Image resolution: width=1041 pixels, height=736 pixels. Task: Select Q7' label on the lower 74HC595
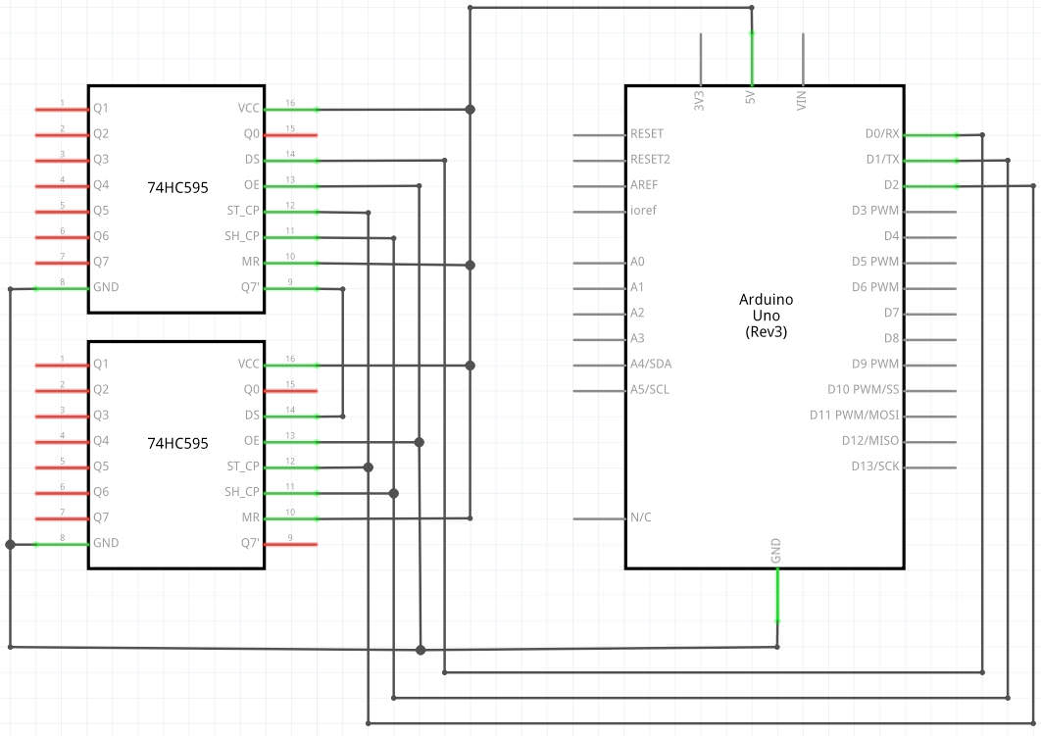pyautogui.click(x=250, y=543)
